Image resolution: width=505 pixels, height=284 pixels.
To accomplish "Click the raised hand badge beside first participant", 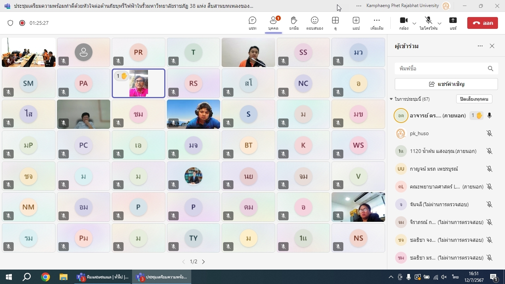I will pos(477,116).
